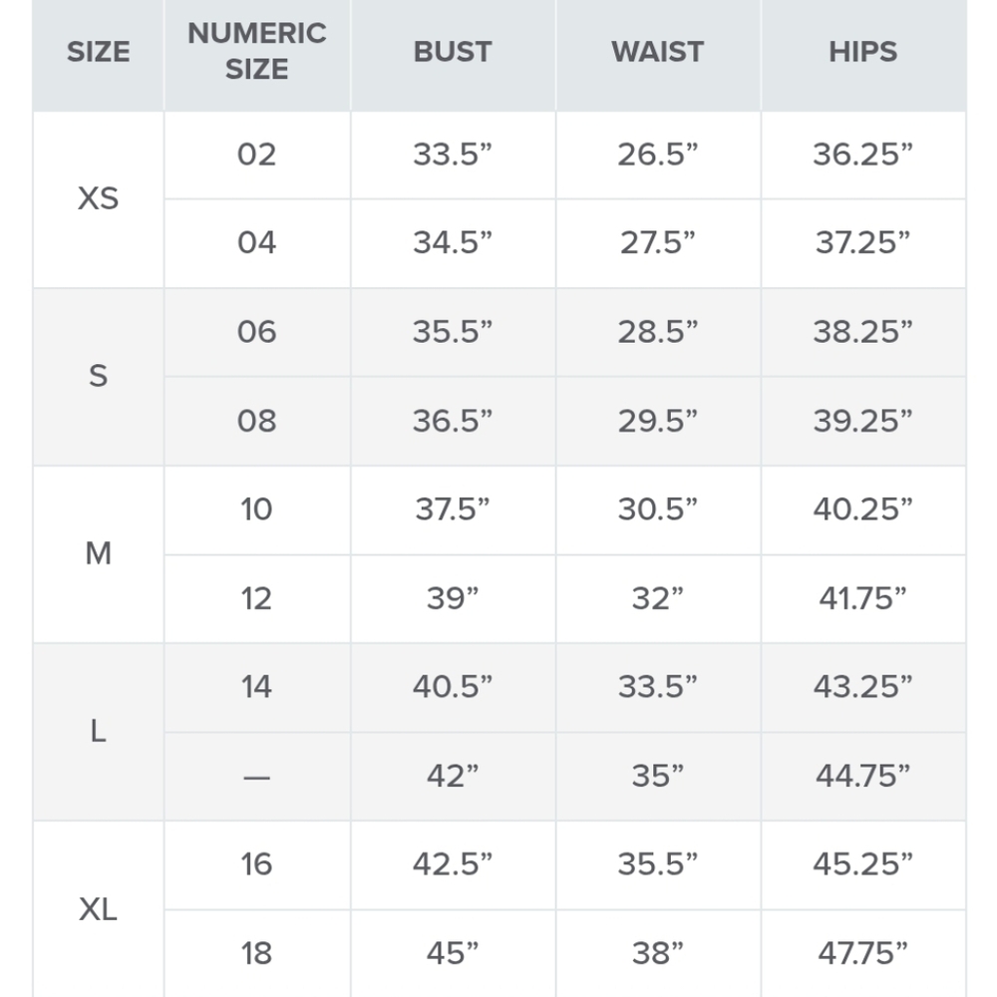
Task: Select the 32" waist measurement
Action: pyautogui.click(x=657, y=598)
